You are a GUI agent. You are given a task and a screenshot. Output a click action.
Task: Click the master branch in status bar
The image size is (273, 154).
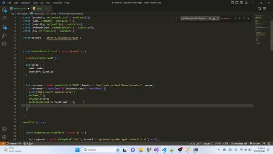tap(12, 144)
